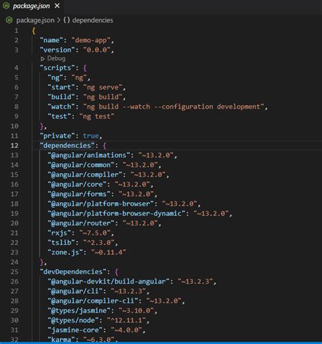Viewport: 322px width, 344px height.
Task: Click the Debug play triangle icon
Action: coord(42,59)
